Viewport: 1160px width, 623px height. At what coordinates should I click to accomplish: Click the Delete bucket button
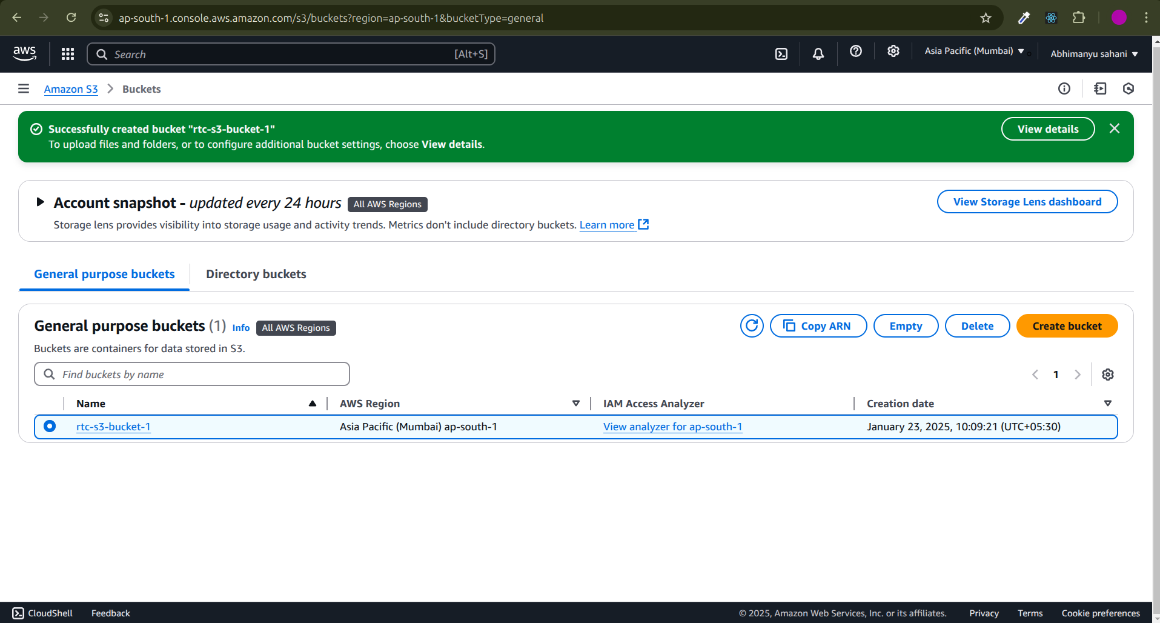977,326
